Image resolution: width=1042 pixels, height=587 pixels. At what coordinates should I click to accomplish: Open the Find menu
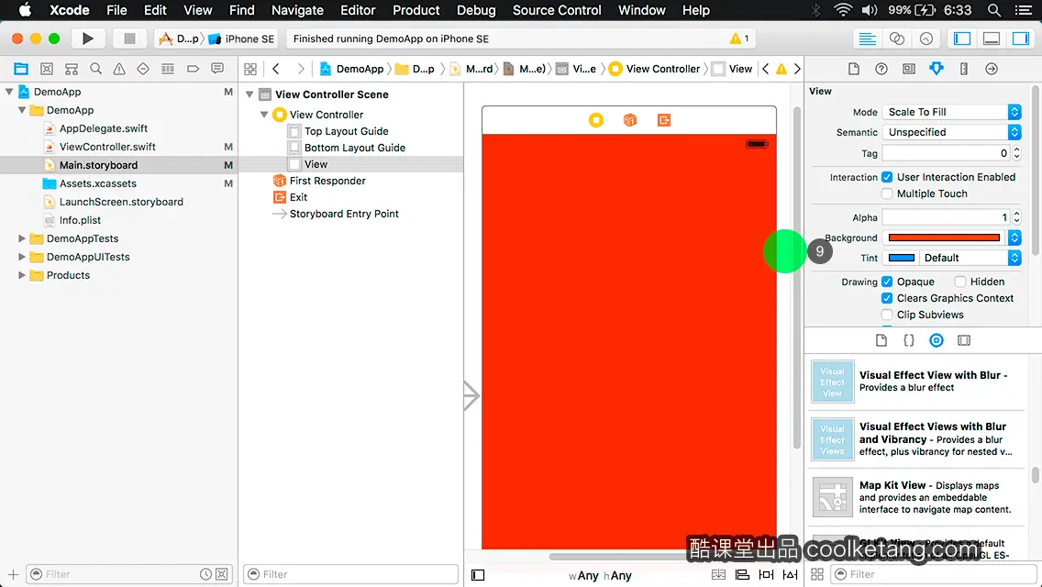pyautogui.click(x=242, y=10)
